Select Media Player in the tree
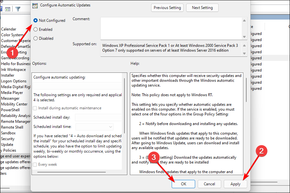The image size is (290, 193). pos(12,93)
